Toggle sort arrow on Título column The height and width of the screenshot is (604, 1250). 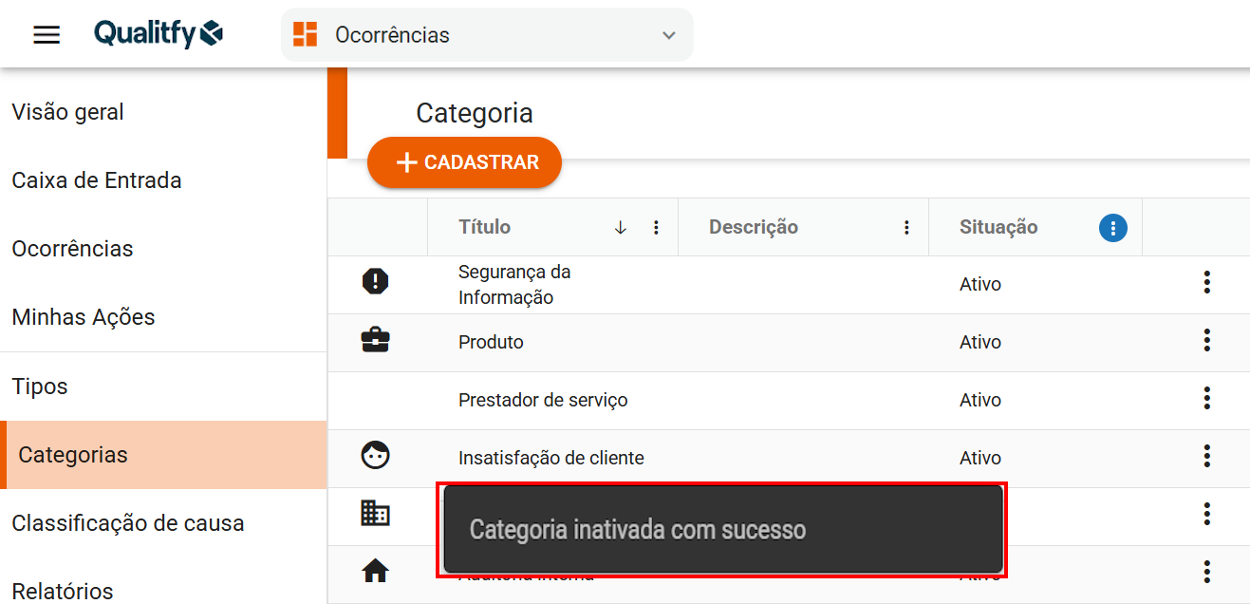(621, 228)
